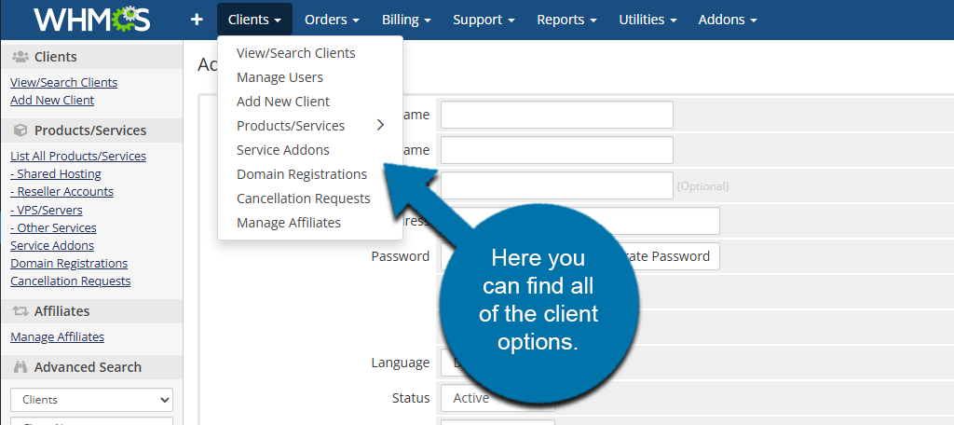Click the Advanced Search binoculars icon
954x425 pixels.
(20, 367)
